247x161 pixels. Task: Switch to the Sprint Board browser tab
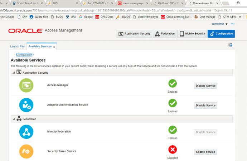pos(28,3)
